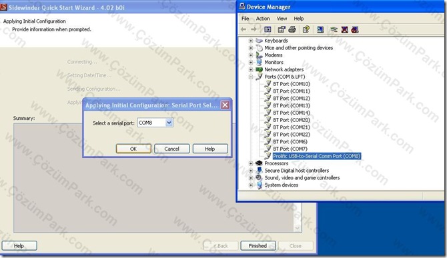Select the BT Port (COM10) label
The height and width of the screenshot is (258, 447).
tap(292, 84)
